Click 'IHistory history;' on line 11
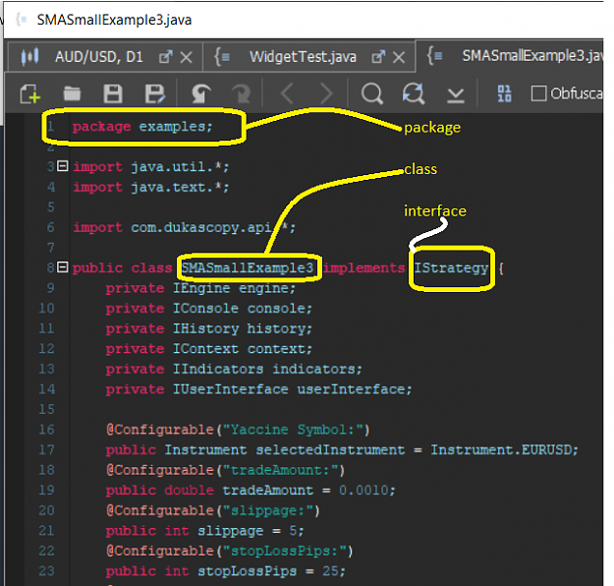 (x=243, y=328)
